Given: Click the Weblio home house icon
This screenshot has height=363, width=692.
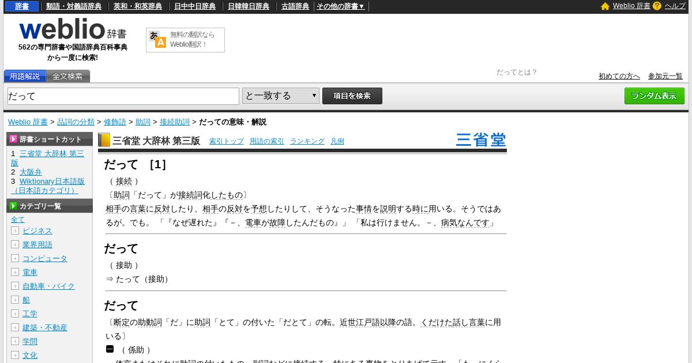Looking at the screenshot, I should click(605, 6).
